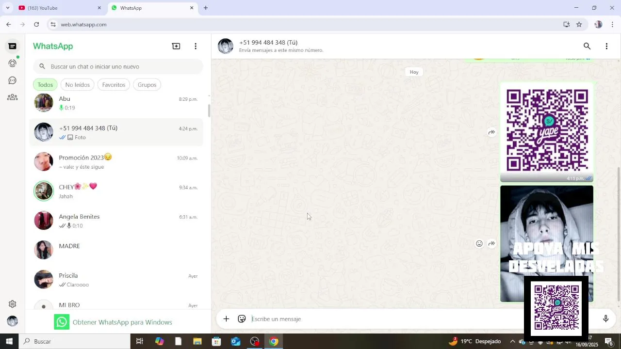Close the WhatsApp browser tab
This screenshot has width=621, height=349.
click(192, 8)
